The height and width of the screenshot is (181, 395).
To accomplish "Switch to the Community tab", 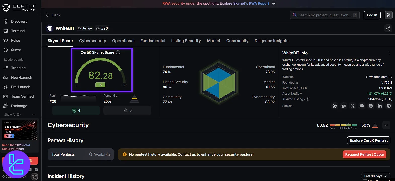I will tap(237, 41).
